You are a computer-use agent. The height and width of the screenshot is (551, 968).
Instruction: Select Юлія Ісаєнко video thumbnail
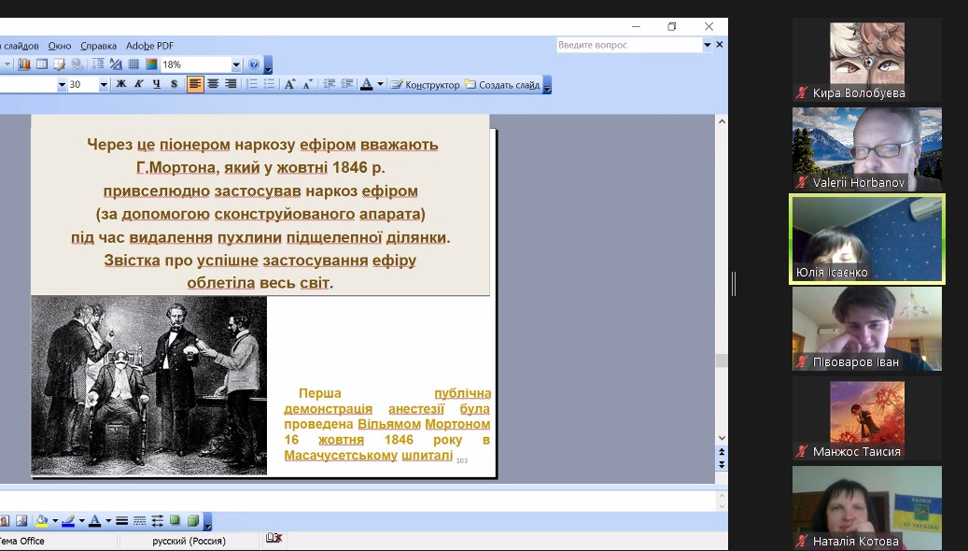[x=867, y=239]
